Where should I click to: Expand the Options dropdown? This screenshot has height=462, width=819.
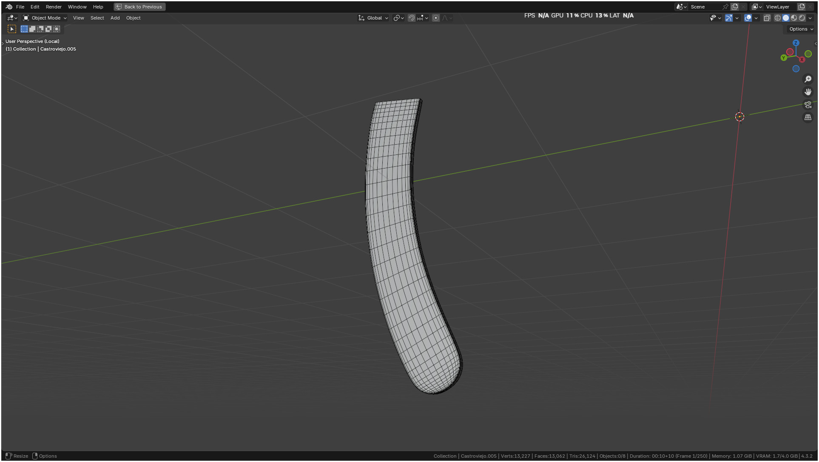(x=801, y=29)
